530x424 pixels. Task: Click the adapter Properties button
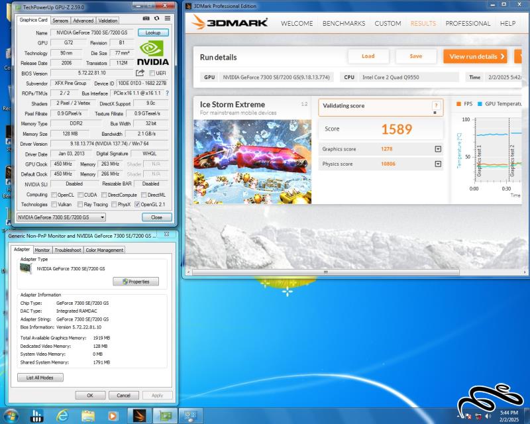136,282
